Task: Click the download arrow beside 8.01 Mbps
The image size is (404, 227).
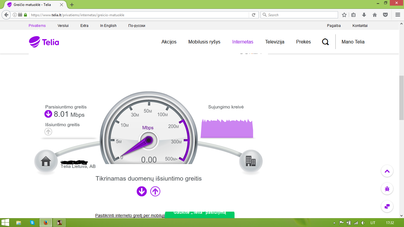Action: (48, 114)
